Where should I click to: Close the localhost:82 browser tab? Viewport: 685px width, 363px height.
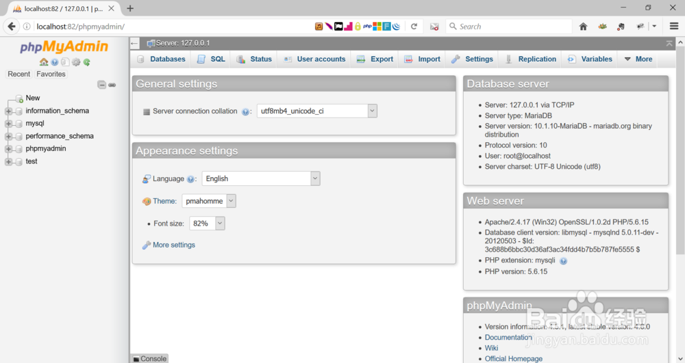point(112,8)
